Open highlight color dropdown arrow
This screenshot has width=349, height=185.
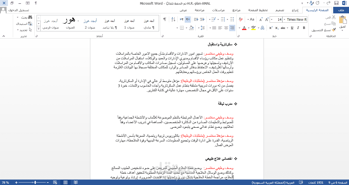point(249,28)
